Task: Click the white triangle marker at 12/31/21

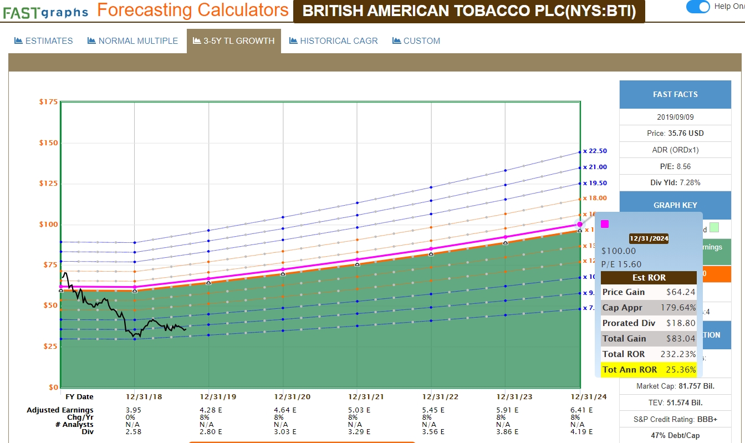Action: pos(357,264)
